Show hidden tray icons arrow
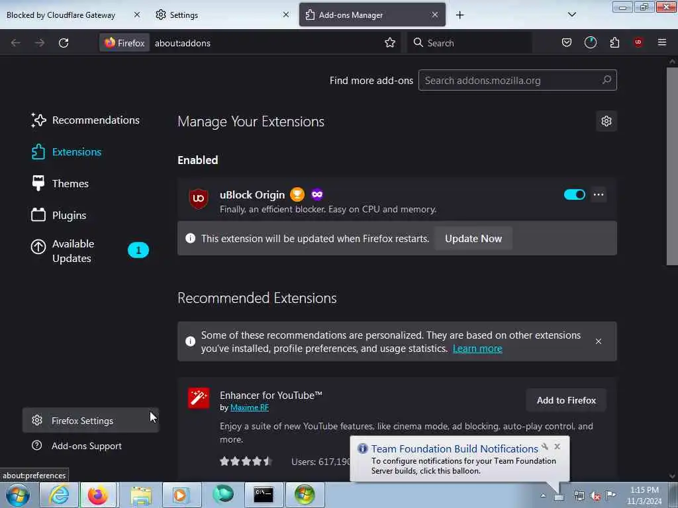This screenshot has width=678, height=508. pyautogui.click(x=543, y=495)
